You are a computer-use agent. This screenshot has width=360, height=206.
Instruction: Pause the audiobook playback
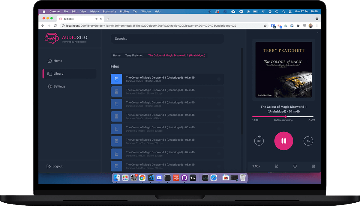pos(283,141)
